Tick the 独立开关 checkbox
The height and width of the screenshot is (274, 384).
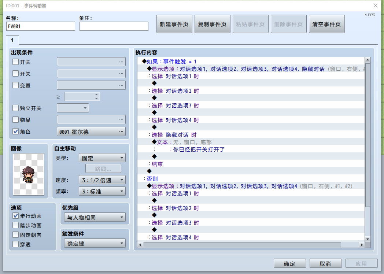15,108
